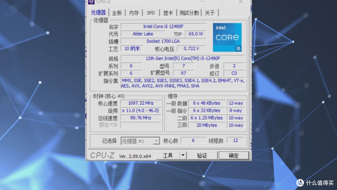Viewport: 337px width, 190px height.
Task: Click the core voltage 0.722 V field
Action: coord(192,48)
